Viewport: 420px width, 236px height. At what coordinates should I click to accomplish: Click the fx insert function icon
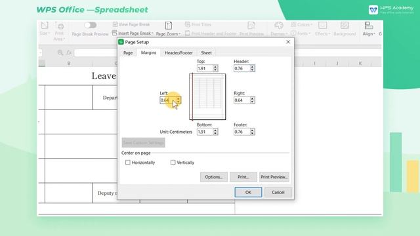coord(69,52)
